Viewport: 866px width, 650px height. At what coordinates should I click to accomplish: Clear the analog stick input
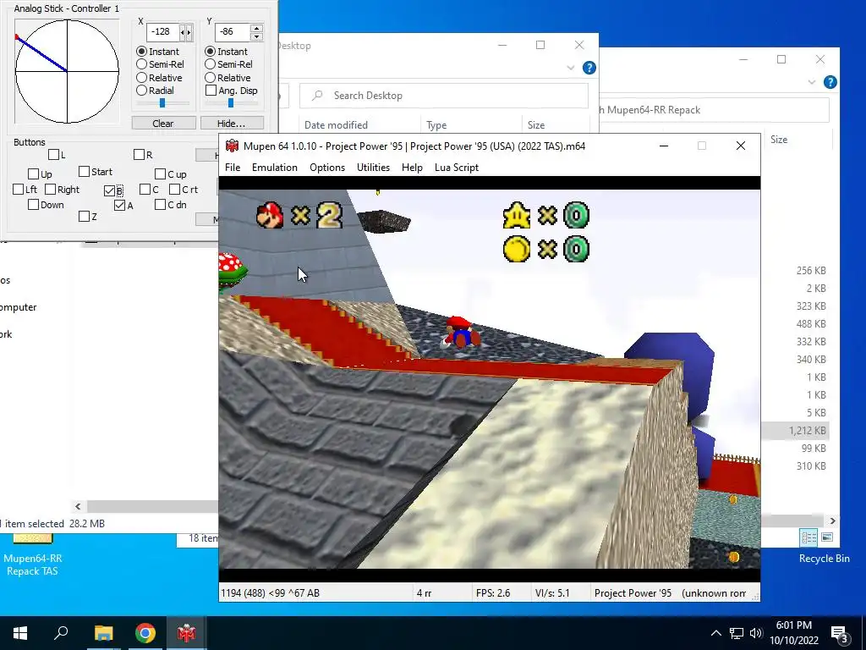(x=163, y=124)
